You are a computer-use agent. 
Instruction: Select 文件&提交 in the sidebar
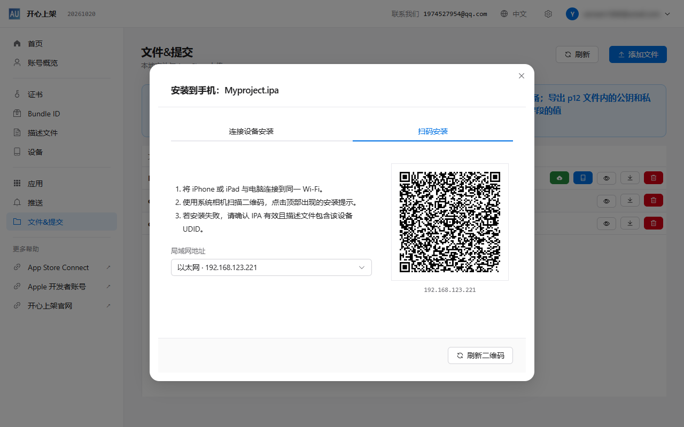click(61, 222)
